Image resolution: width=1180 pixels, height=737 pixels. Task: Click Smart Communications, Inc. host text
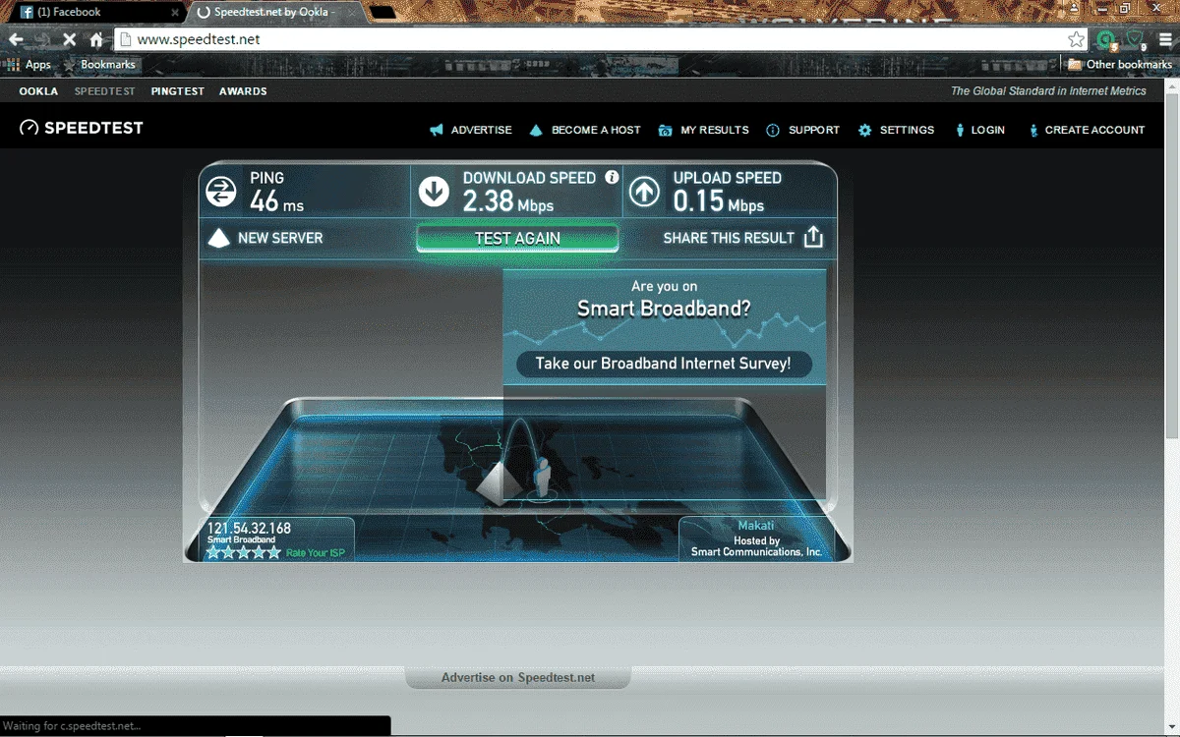pos(756,552)
